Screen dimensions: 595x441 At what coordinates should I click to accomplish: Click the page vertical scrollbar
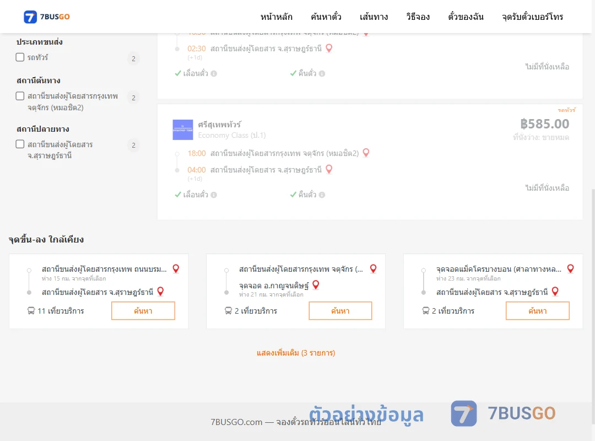pos(593,306)
